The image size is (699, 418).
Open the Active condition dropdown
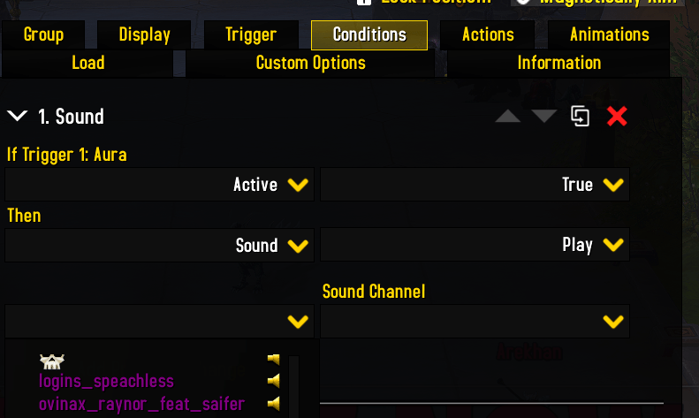click(x=160, y=185)
